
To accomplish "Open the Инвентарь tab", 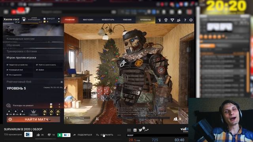I will coord(108,20).
